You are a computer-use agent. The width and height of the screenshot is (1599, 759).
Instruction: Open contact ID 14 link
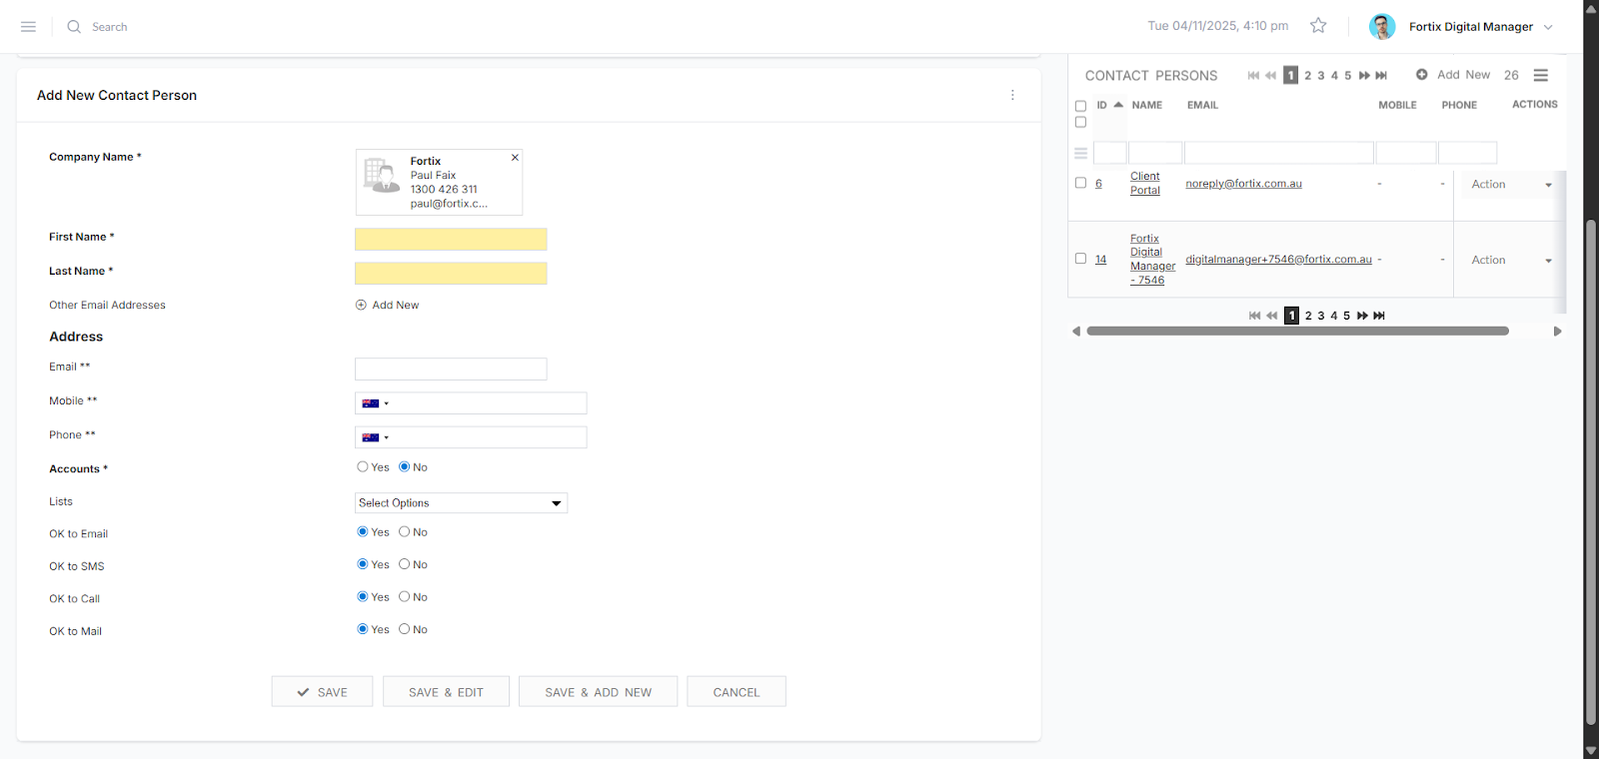(1100, 260)
